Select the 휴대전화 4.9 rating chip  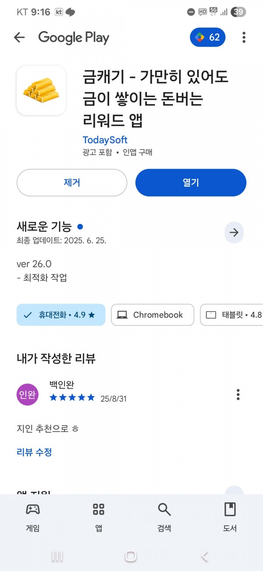click(x=61, y=315)
